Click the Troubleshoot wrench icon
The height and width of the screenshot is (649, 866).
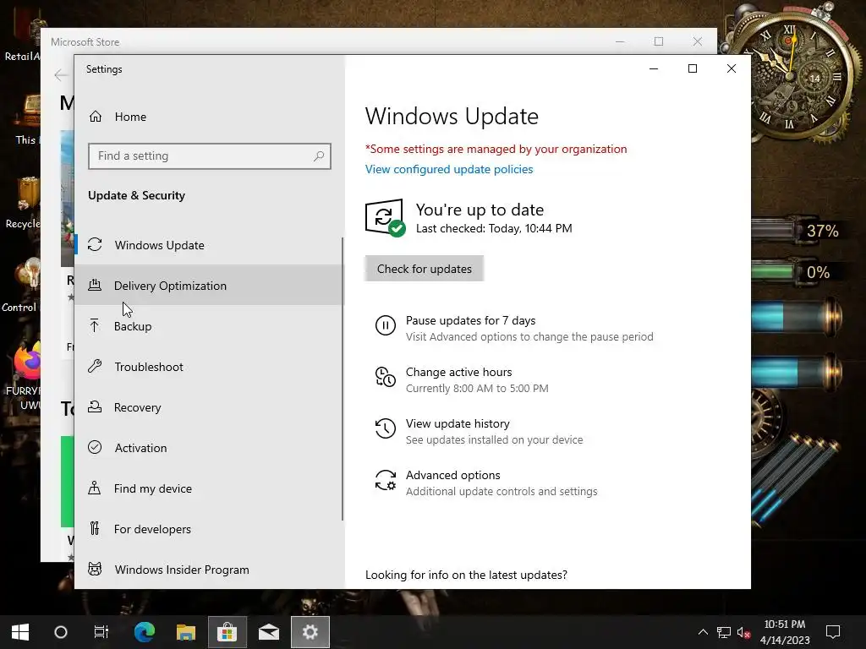coord(95,367)
